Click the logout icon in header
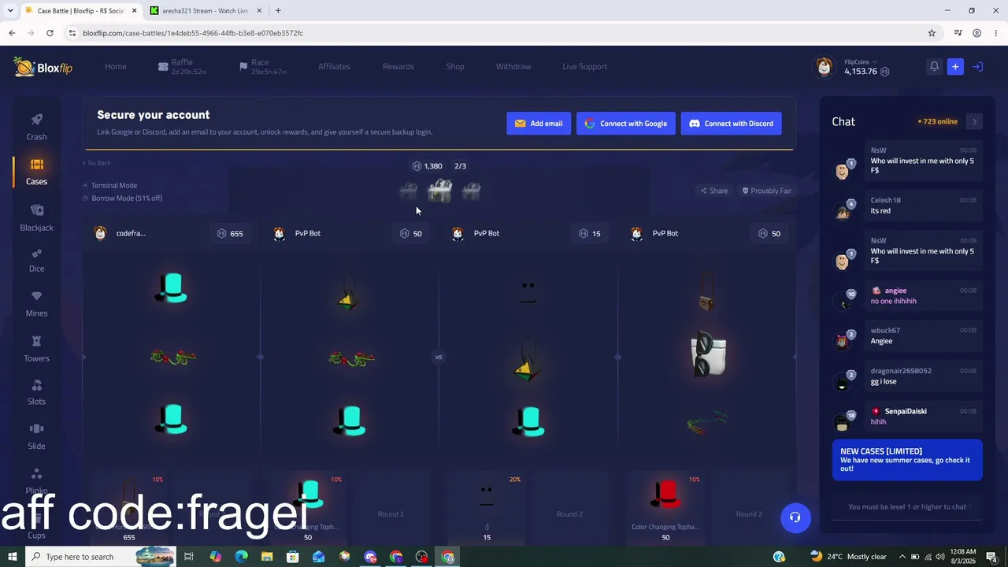This screenshot has height=567, width=1008. [x=977, y=67]
